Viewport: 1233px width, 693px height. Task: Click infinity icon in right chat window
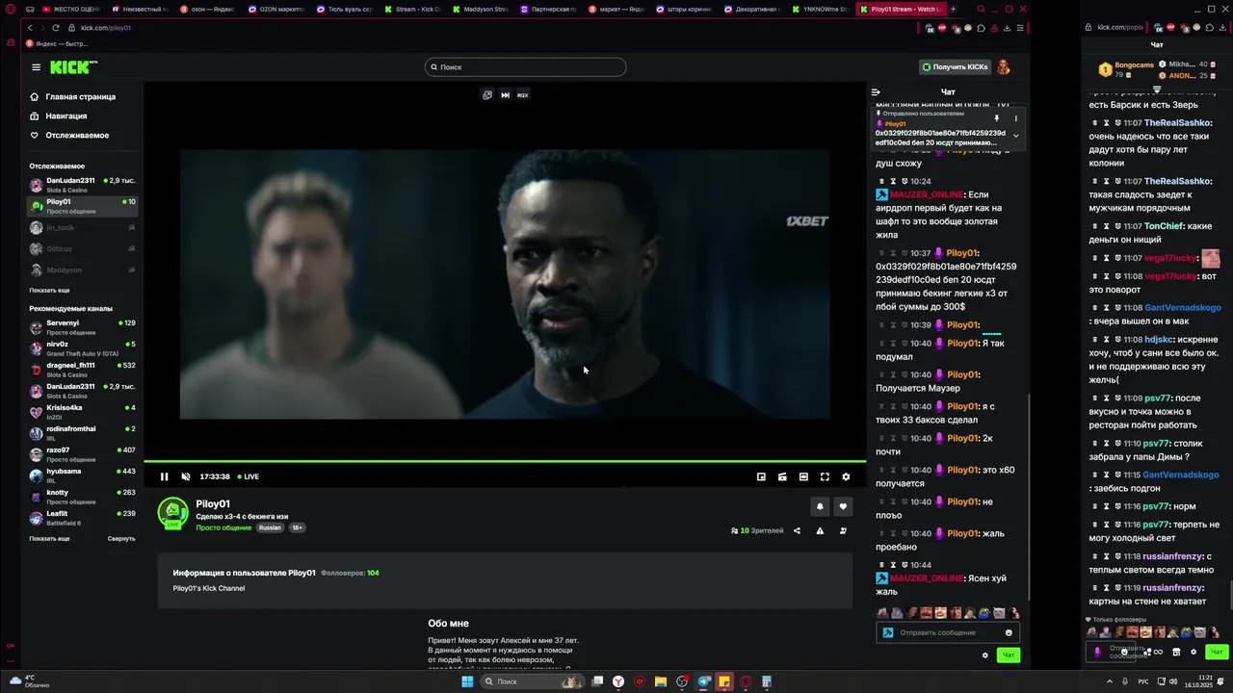(x=1158, y=652)
